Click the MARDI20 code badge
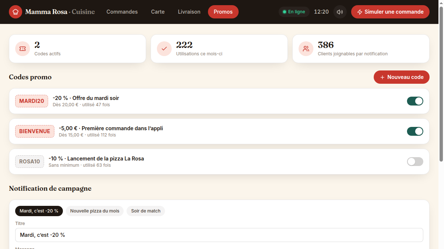Viewport: 444px width, 249px height. (31, 101)
